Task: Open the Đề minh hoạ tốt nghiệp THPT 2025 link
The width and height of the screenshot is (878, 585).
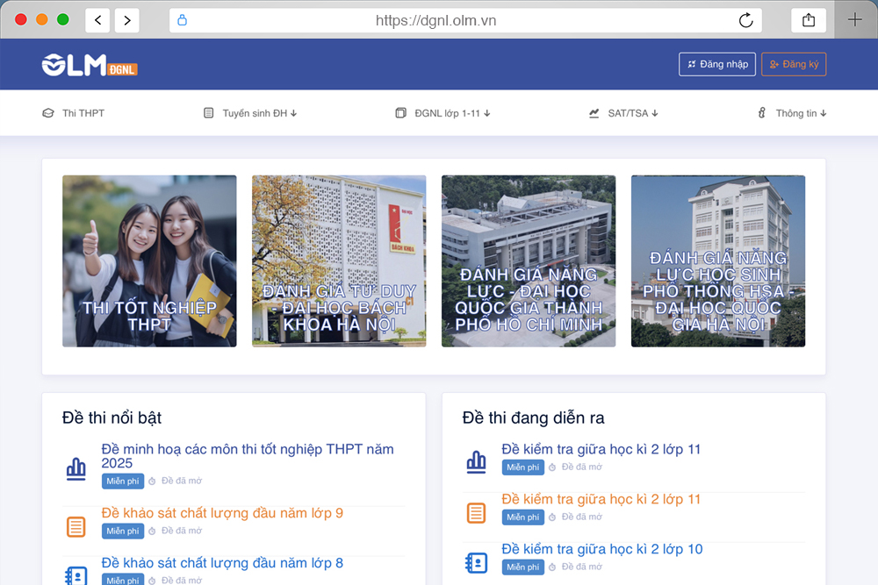Action: point(246,455)
